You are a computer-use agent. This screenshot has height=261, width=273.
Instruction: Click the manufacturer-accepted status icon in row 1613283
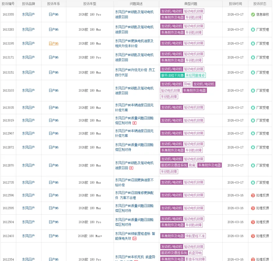pyautogui.click(x=253, y=30)
